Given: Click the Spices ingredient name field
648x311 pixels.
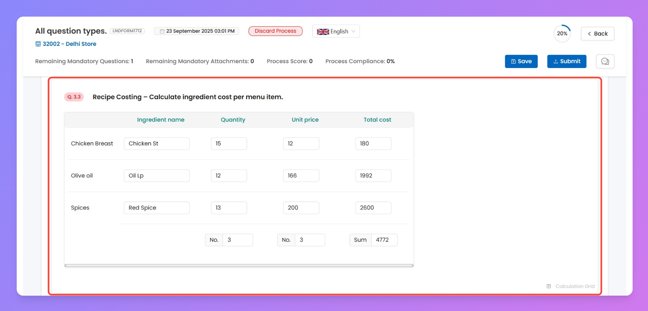Looking at the screenshot, I should coord(156,208).
